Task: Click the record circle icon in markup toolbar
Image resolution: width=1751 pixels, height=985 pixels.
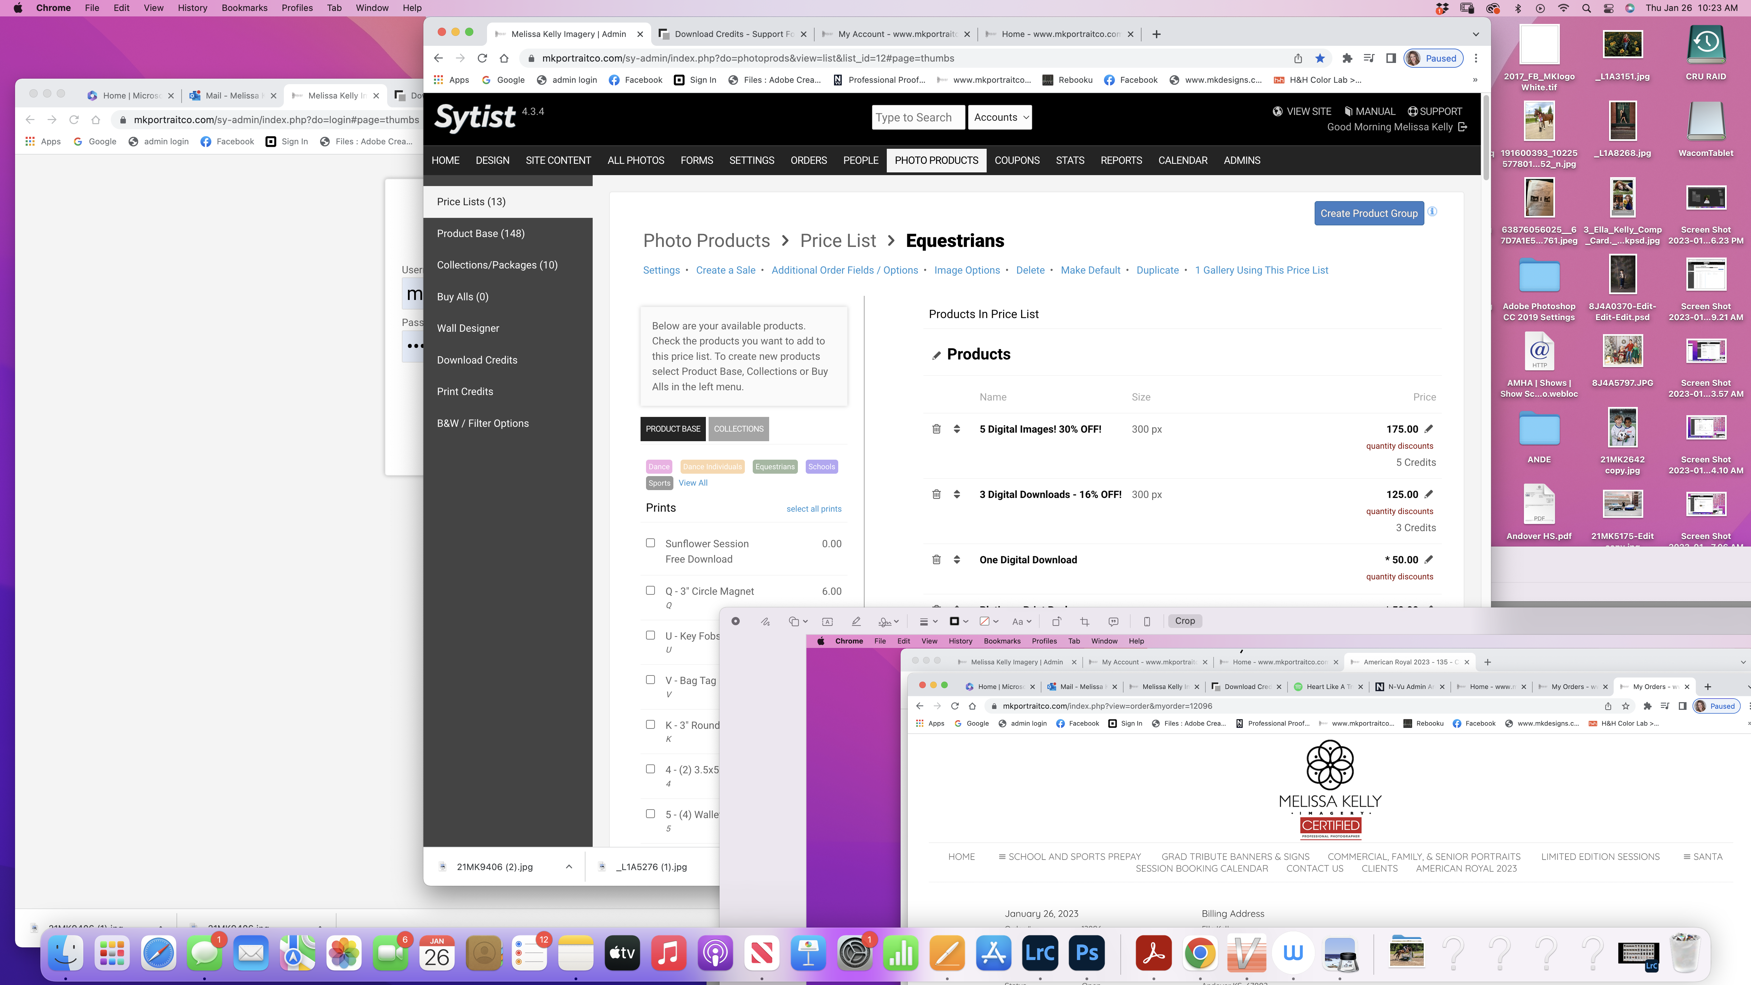Action: tap(736, 621)
